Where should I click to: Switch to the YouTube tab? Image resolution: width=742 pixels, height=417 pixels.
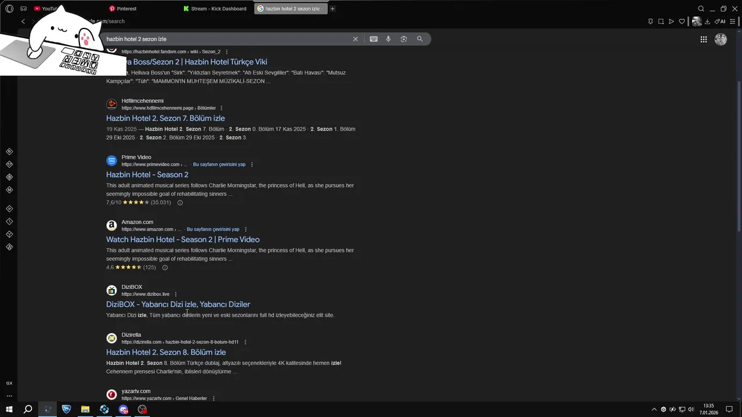point(46,9)
